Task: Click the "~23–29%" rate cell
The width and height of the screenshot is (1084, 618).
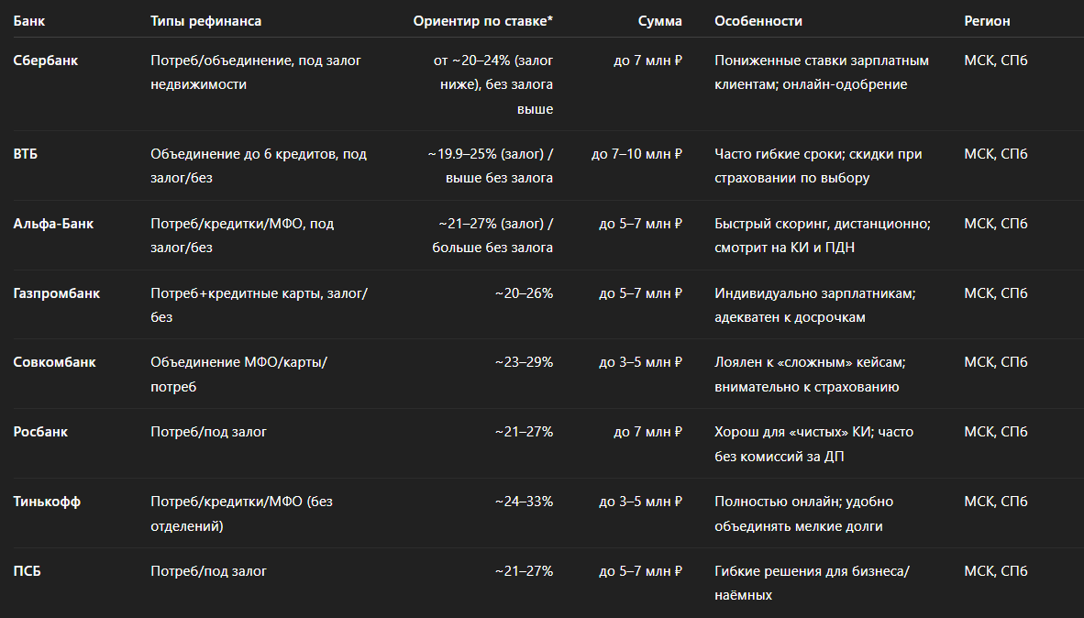Action: click(x=524, y=362)
